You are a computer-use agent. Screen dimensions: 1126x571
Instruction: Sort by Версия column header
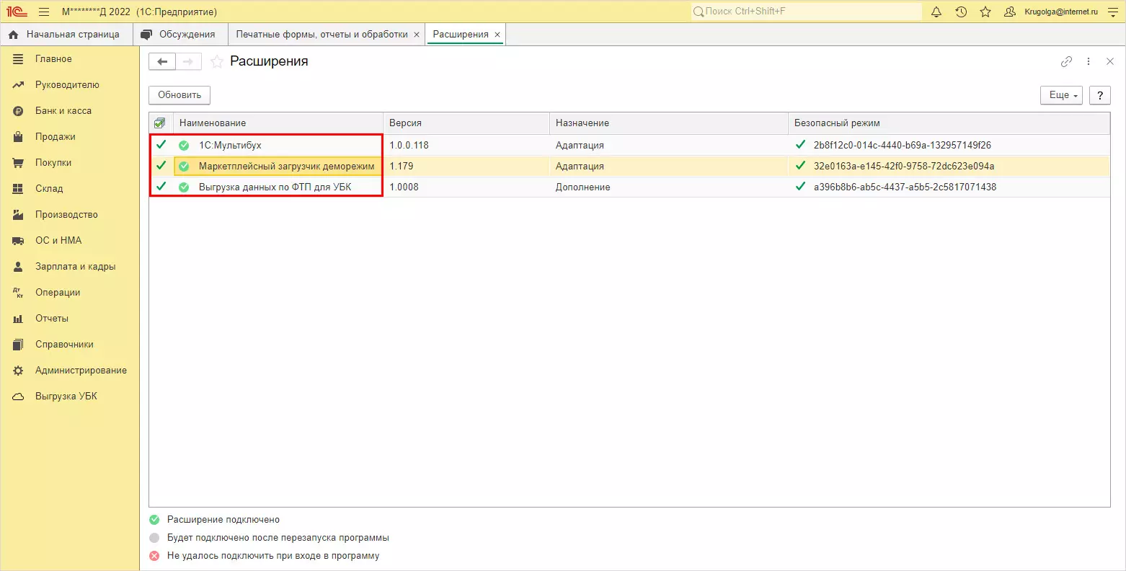coord(466,123)
